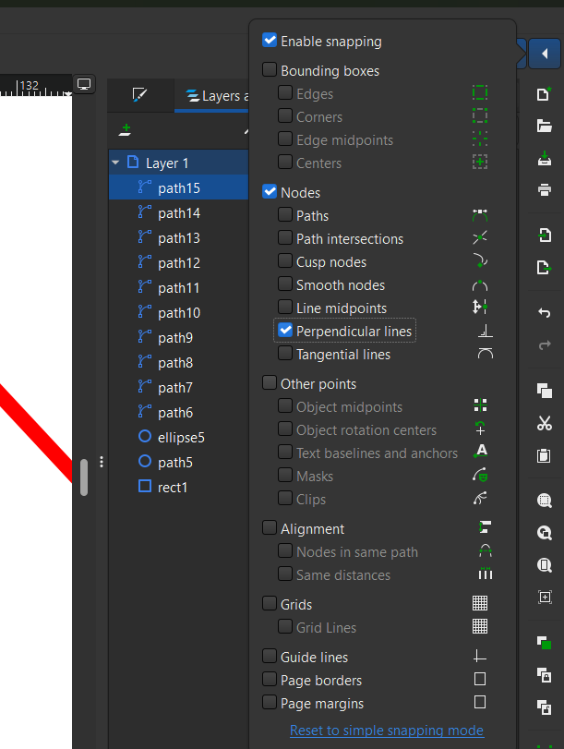The image size is (564, 749).
Task: Click the red diagonal line on canvas
Action: [38, 435]
